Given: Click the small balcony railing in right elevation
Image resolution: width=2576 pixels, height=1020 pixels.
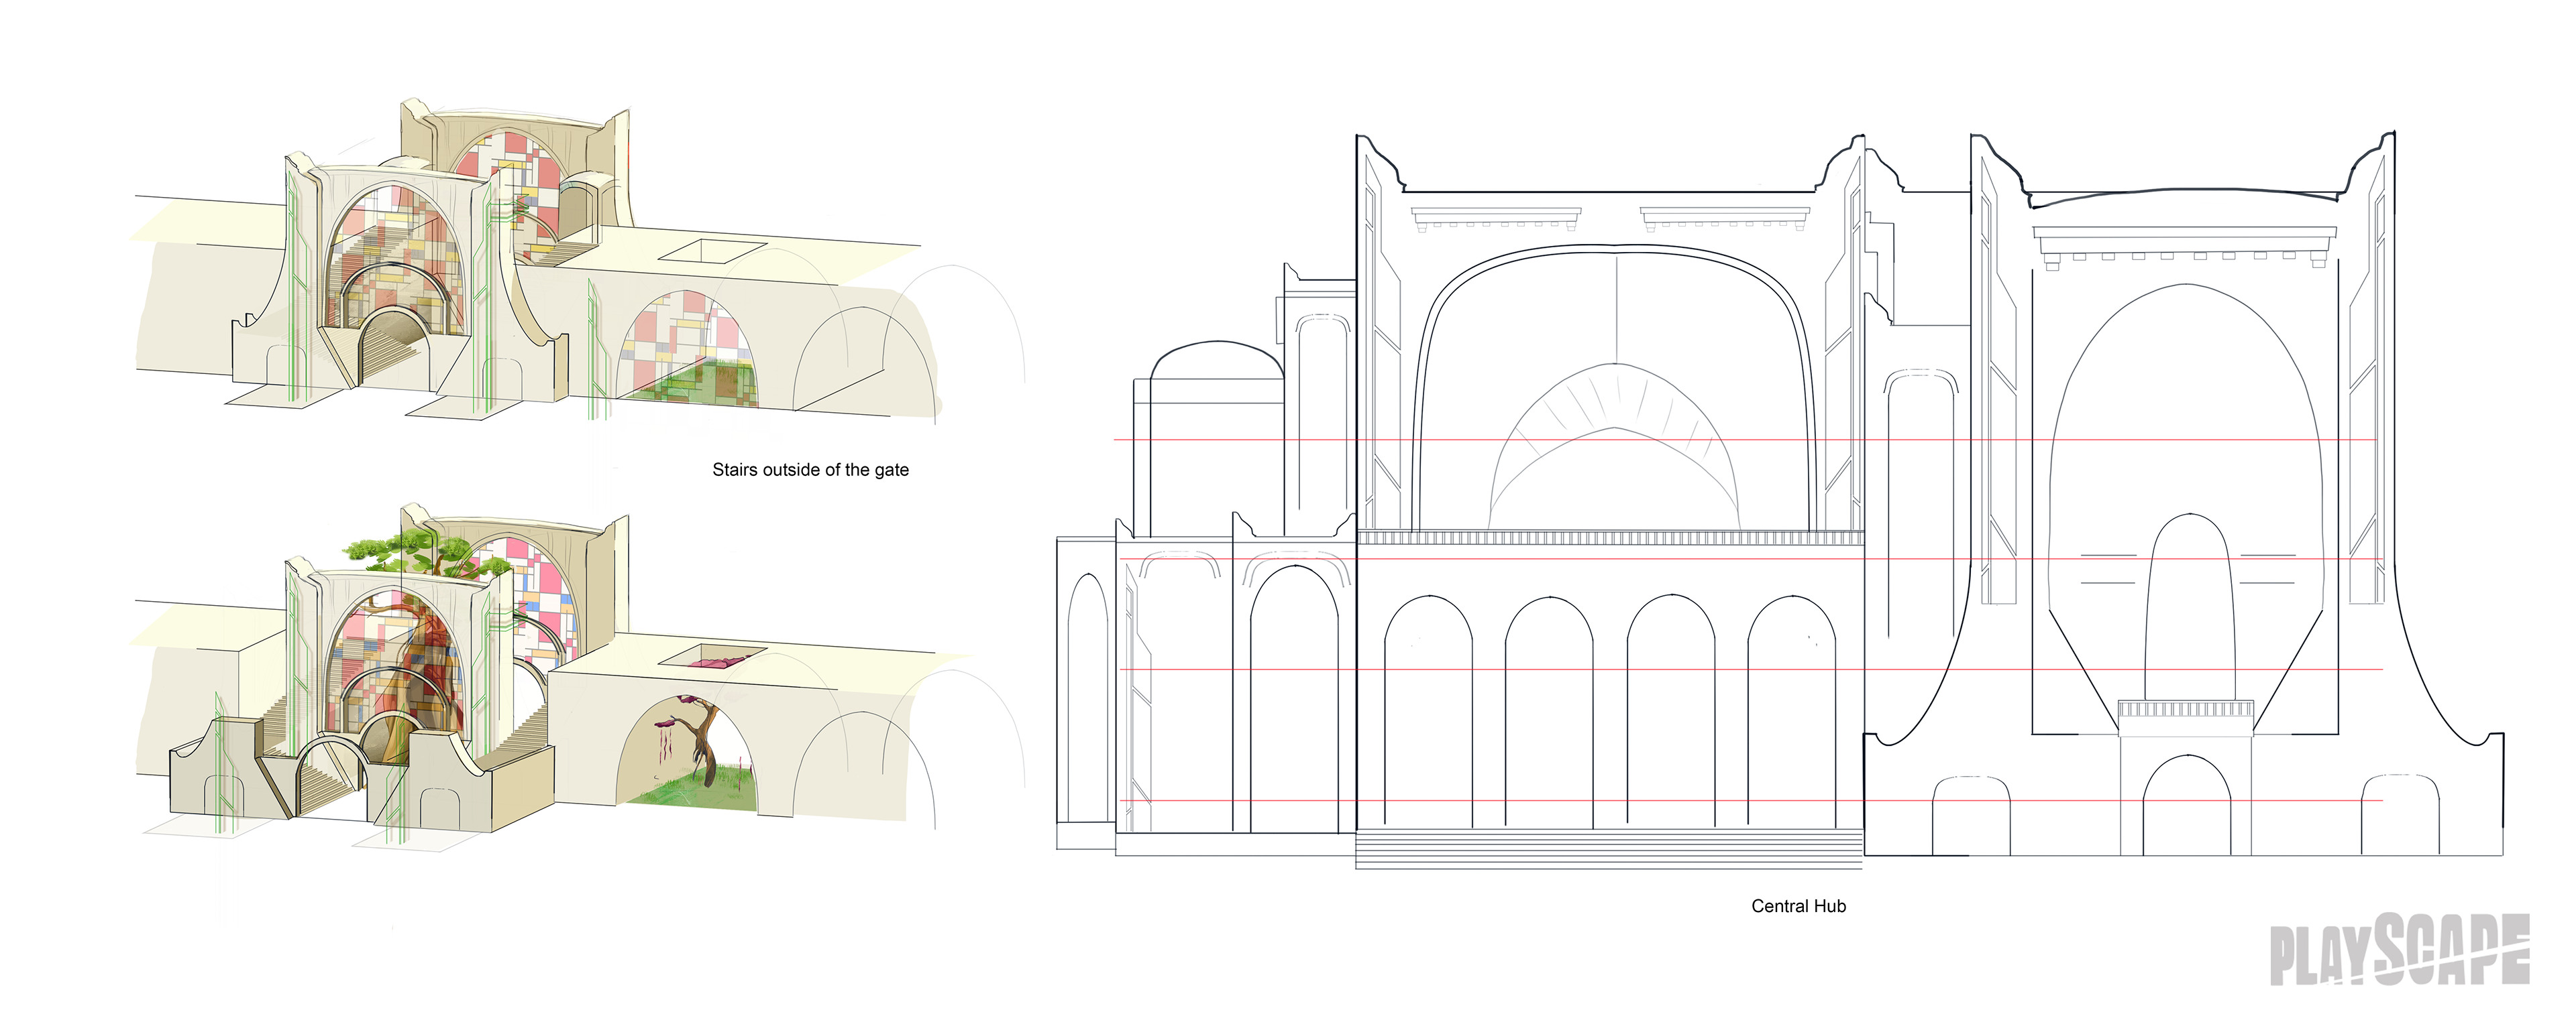Looking at the screenshot, I should tap(2186, 709).
